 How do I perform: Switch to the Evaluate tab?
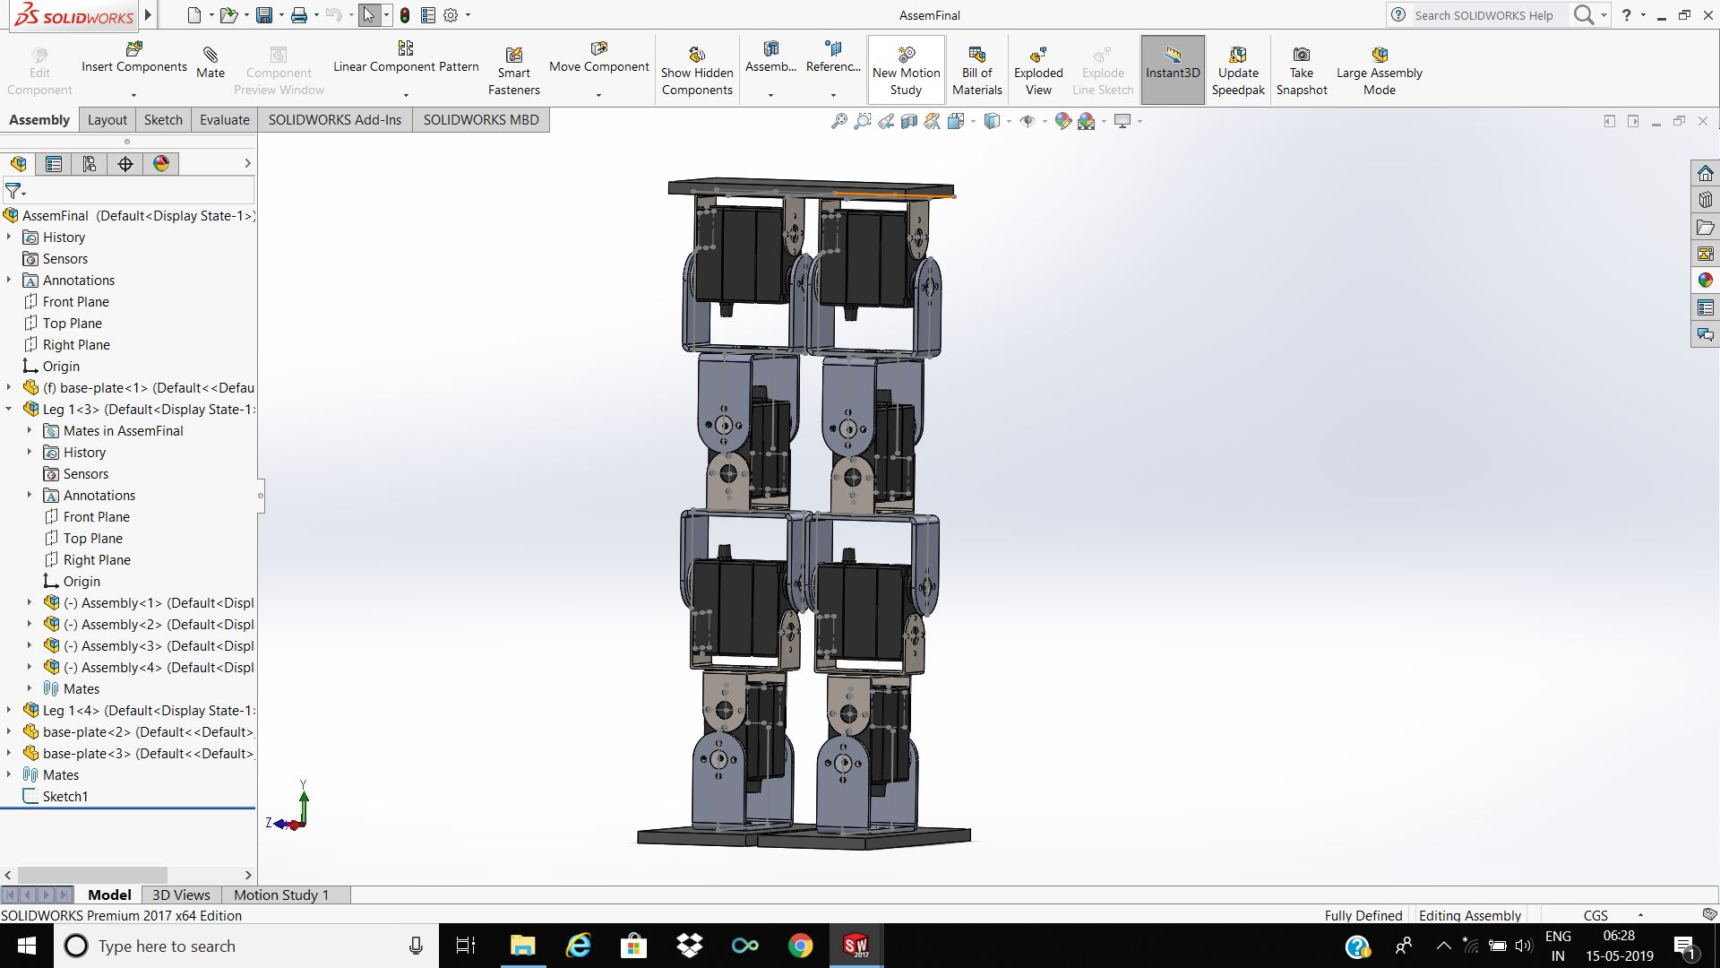[224, 120]
